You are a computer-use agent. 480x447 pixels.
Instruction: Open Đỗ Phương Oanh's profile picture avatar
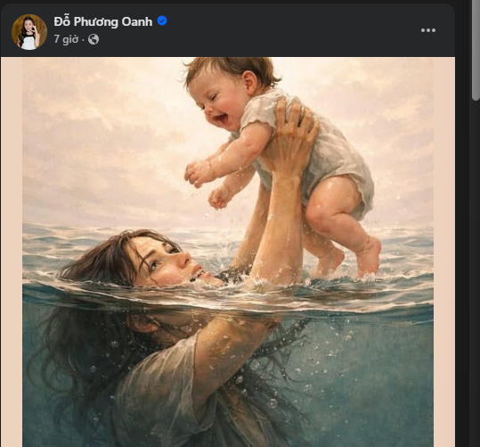[x=29, y=32]
